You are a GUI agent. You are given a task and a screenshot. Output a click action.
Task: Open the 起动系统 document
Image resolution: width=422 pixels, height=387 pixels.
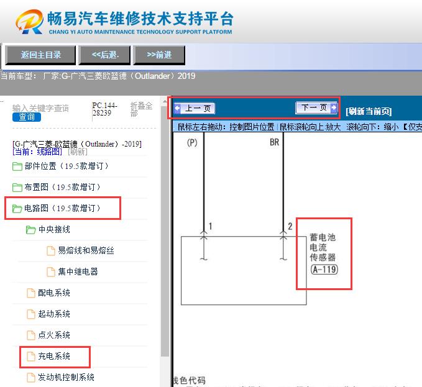[54, 314]
